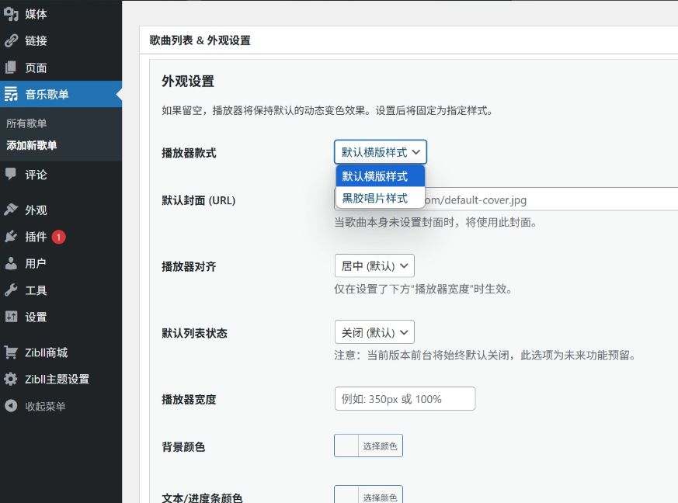This screenshot has height=503, width=678.
Task: Open 插件 plugins menu
Action: pyautogui.click(x=61, y=237)
